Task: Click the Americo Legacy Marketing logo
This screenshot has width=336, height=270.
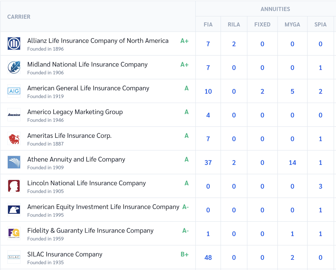Action: 14,115
